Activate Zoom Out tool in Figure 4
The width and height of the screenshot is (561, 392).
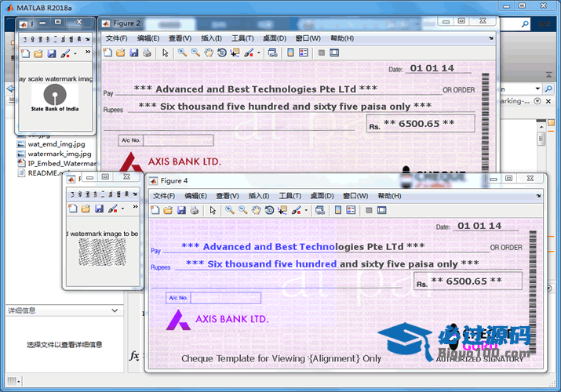[243, 210]
